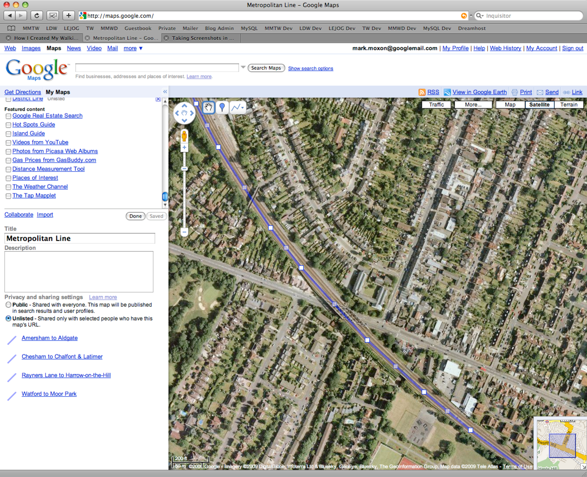This screenshot has width=587, height=477.
Task: Click the RSS feed icon
Action: 422,92
